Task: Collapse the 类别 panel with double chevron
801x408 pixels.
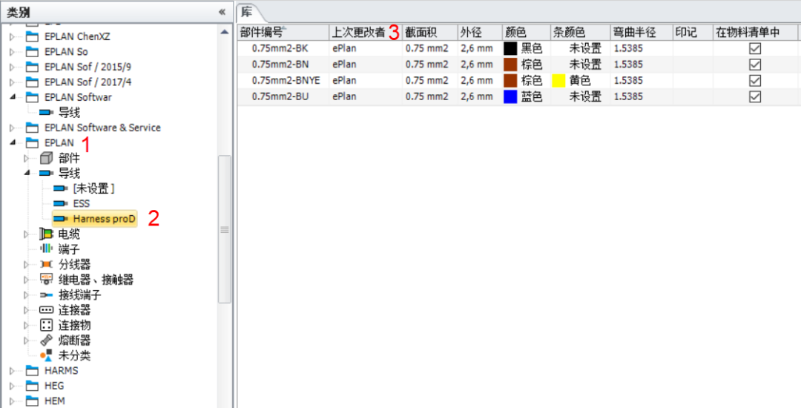Action: [221, 12]
